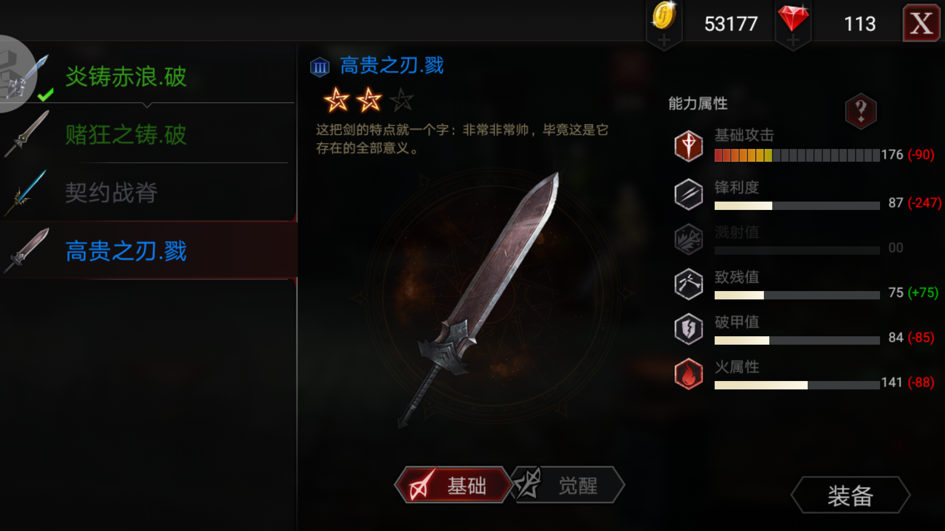Image resolution: width=945 pixels, height=531 pixels.
Task: Click the 装备 equip button
Action: point(850,495)
